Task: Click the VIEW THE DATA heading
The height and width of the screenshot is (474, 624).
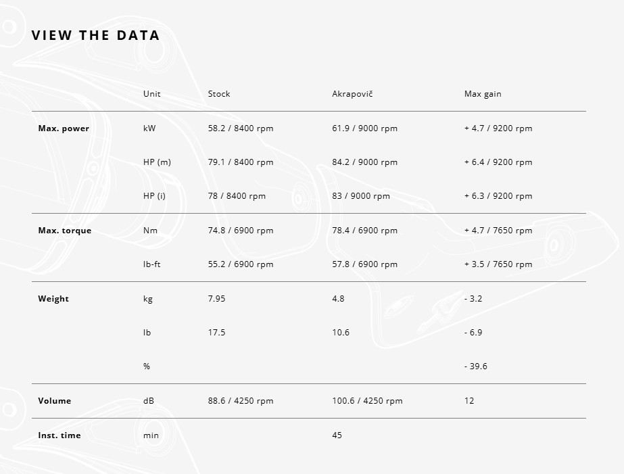Action: point(95,36)
